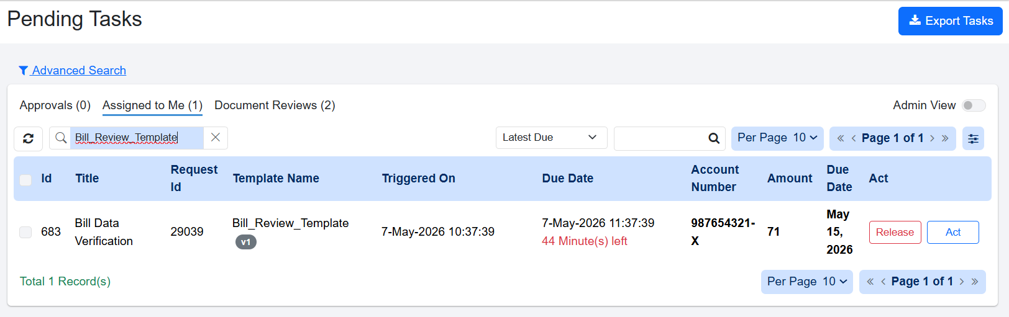This screenshot has height=317, width=1009.
Task: Go to first page using top double-left arrows
Action: point(841,138)
